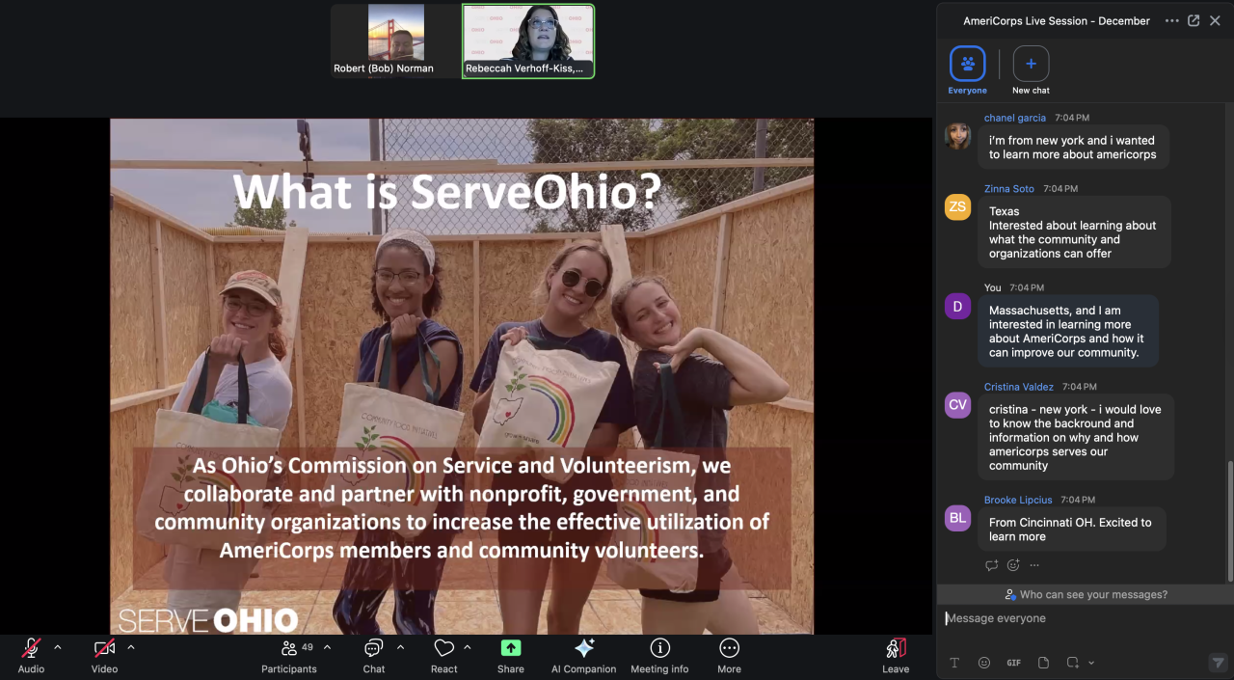Select message 'From Cincinnati OH. Excited to learn more'
The image size is (1234, 680).
(x=1072, y=530)
